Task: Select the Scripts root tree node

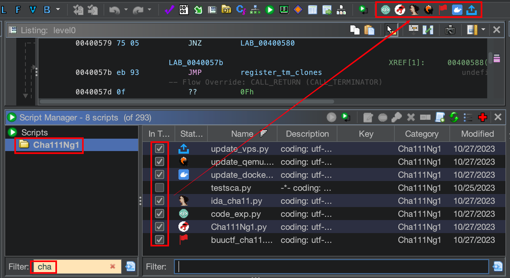Action: (35, 132)
